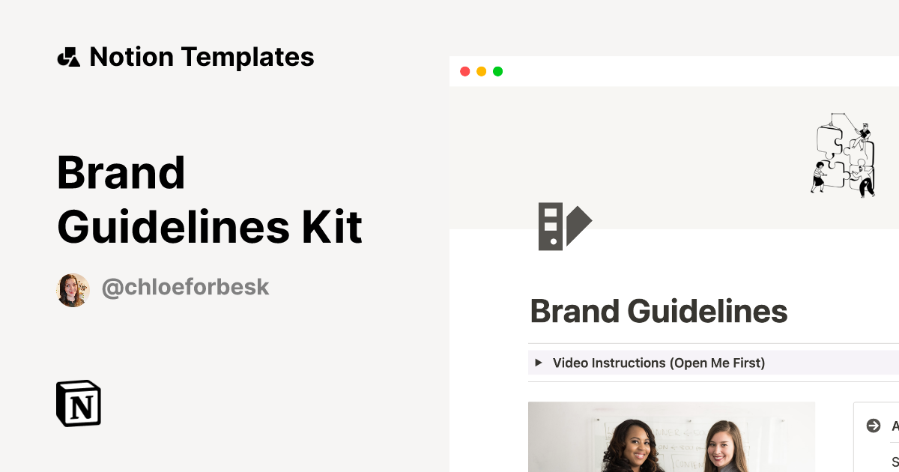Screen dimensions: 899x472
Task: Click the browser window title bar
Action: click(x=674, y=71)
